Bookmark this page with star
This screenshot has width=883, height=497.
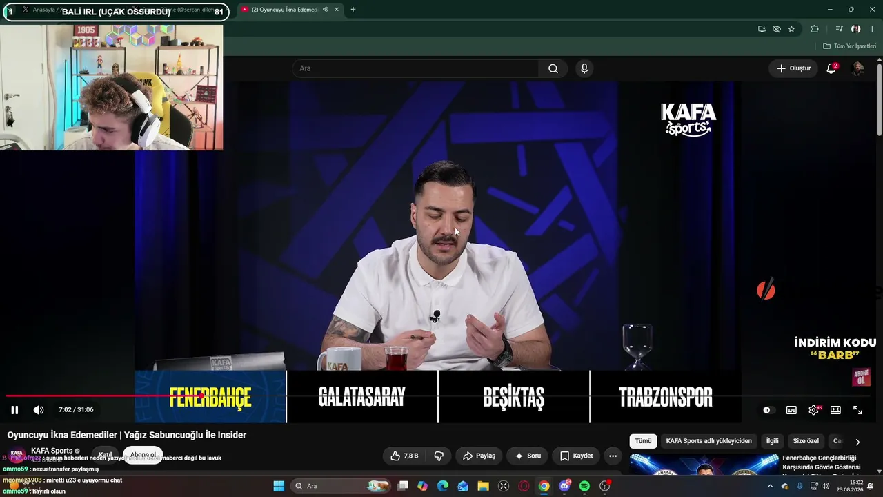[791, 29]
